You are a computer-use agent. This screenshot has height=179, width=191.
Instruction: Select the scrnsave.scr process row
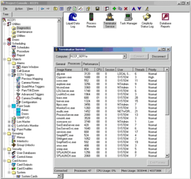[x=110, y=122]
